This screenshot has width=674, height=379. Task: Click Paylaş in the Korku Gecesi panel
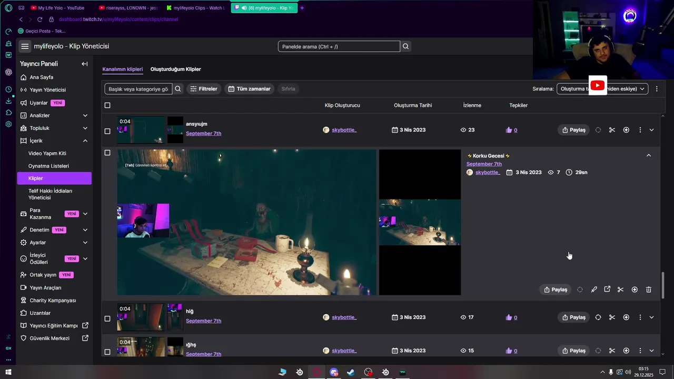[555, 290]
